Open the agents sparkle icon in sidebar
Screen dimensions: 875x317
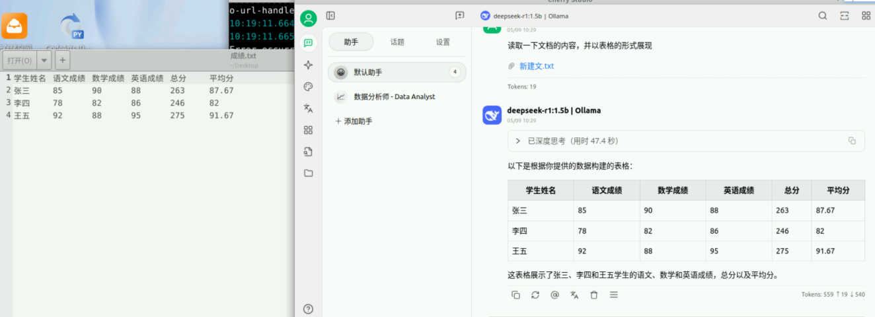click(x=308, y=65)
